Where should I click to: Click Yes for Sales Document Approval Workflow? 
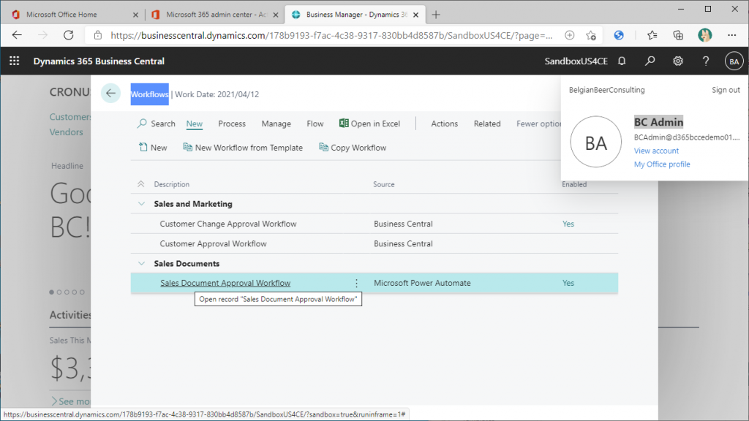point(568,283)
